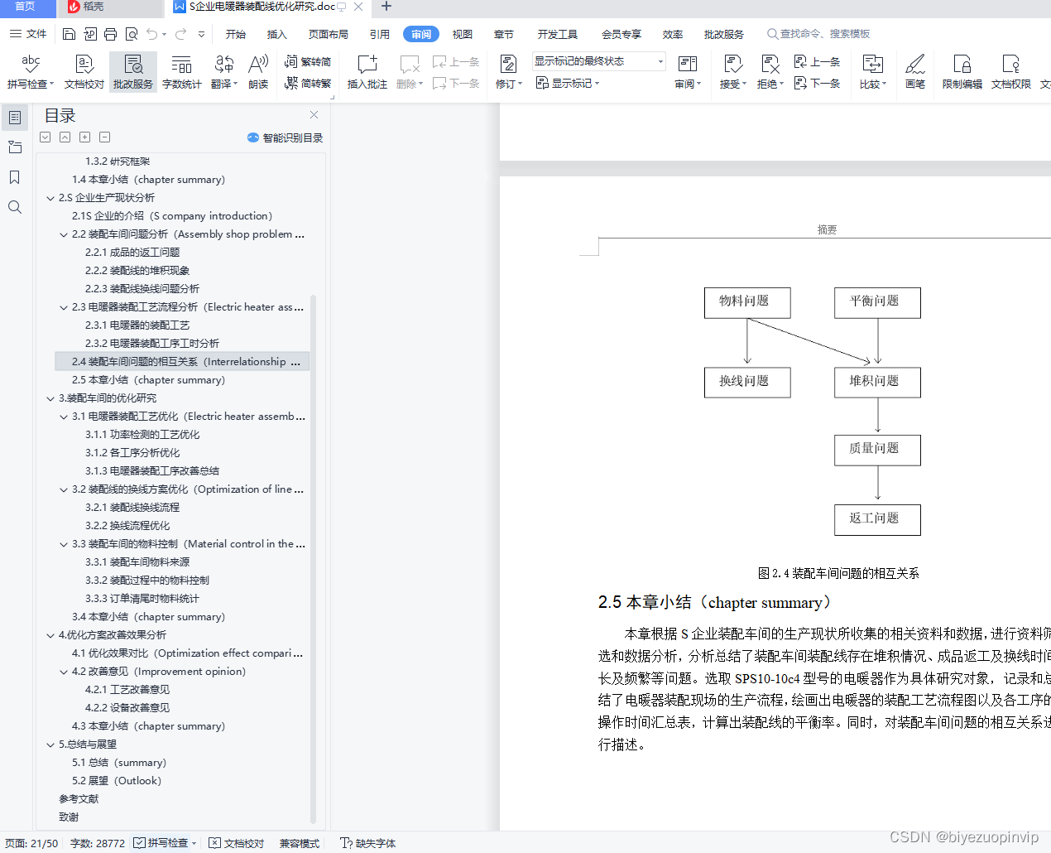The height and width of the screenshot is (853, 1051).
Task: Jump to 2.2.1 成品的返工问题 heading
Action: coord(132,253)
